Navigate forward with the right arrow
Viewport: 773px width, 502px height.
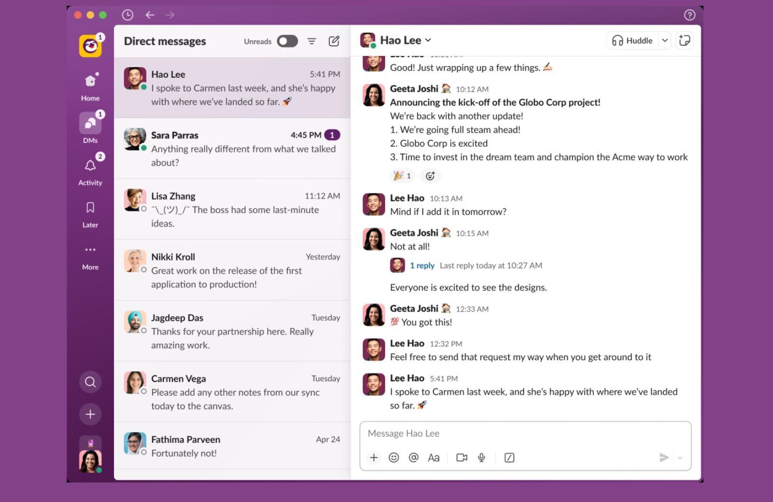click(170, 15)
